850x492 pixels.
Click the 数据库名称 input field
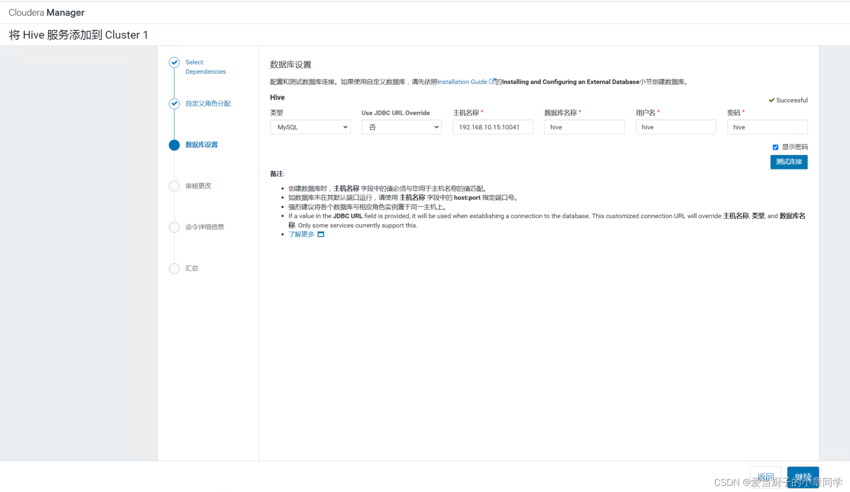click(x=584, y=127)
